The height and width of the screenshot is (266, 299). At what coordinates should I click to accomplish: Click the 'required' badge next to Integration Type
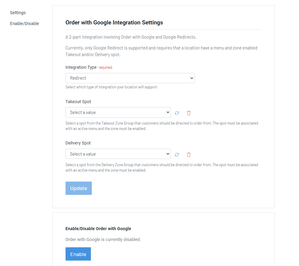105,67
